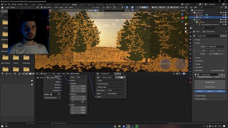The image size is (228, 128).
Task: Expand the Ray Visibility panel
Action: 199,61
